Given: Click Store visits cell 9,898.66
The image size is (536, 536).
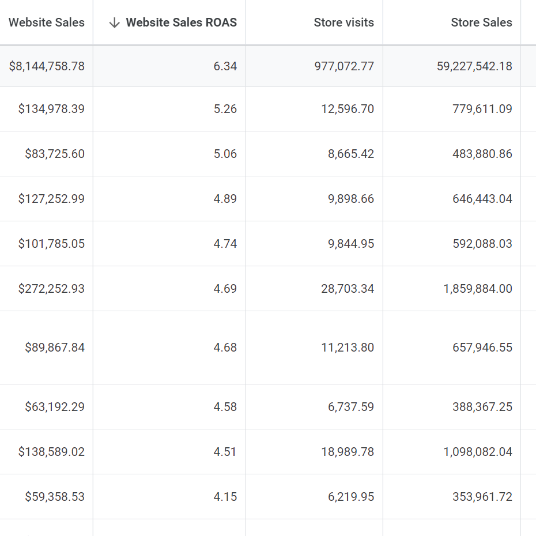Looking at the screenshot, I should [351, 199].
